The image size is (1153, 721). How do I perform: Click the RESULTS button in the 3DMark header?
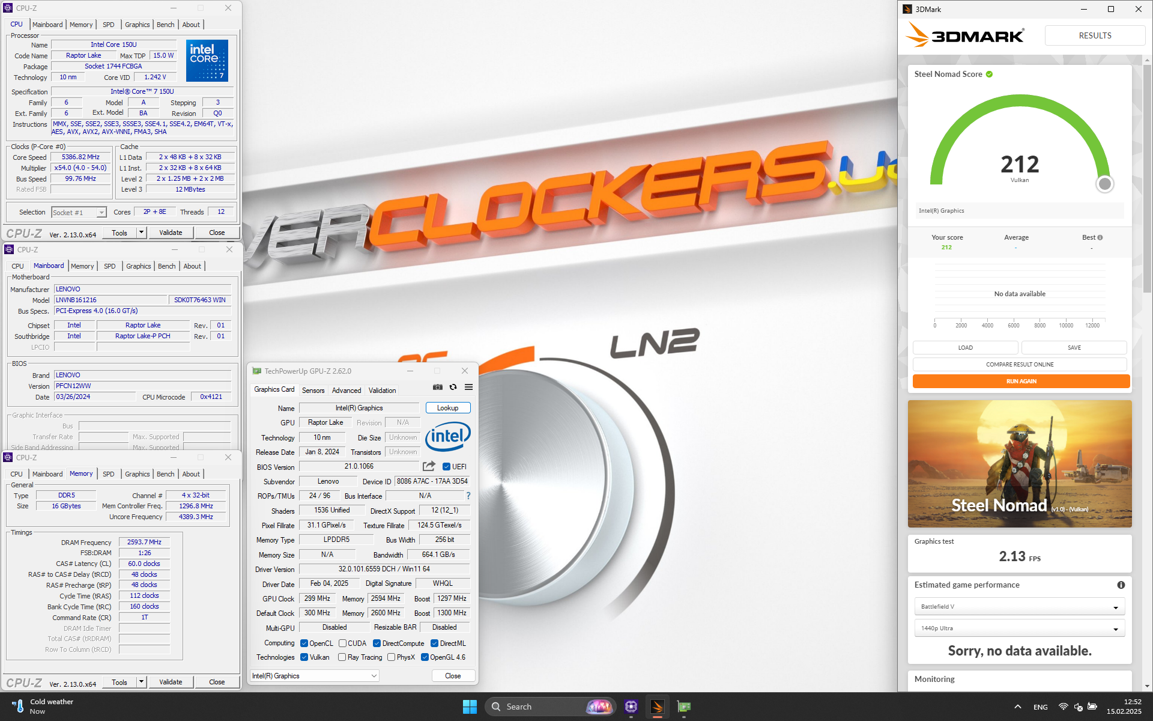pos(1095,35)
